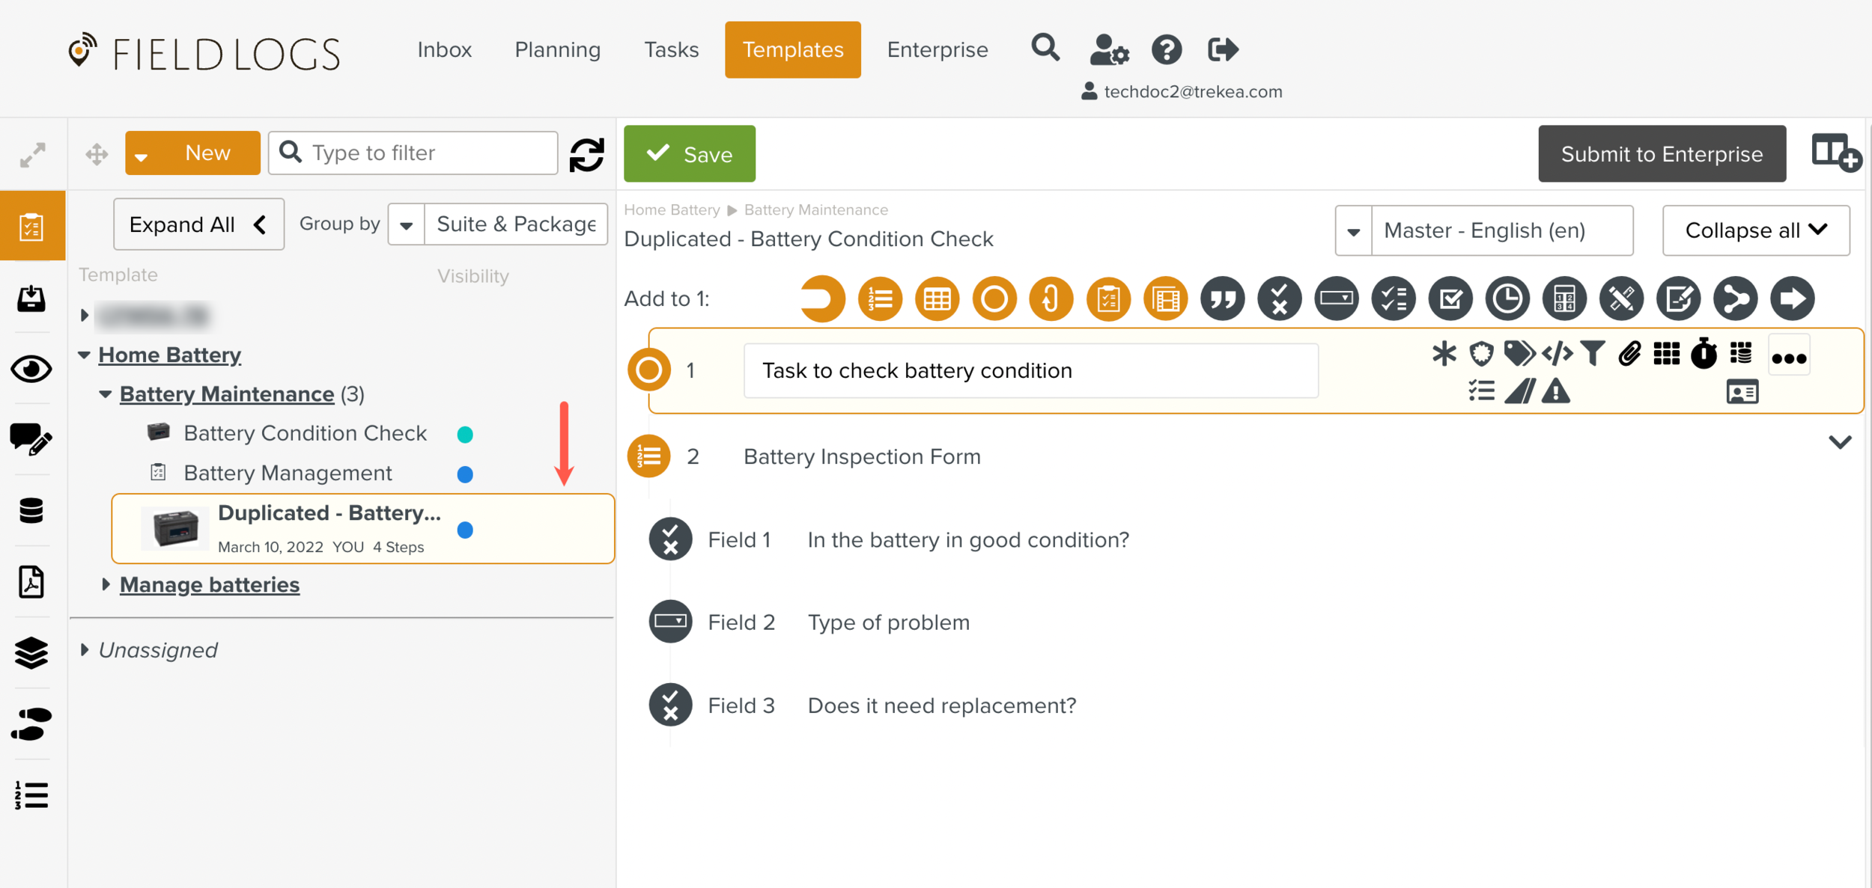
Task: Collapse the Home Battery tree node
Action: point(85,355)
